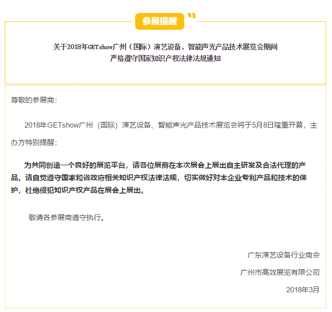Select the heading 严格遵守国家知识产权法律法规通知
Image resolution: width=332 pixels, height=312 pixels.
[166, 58]
